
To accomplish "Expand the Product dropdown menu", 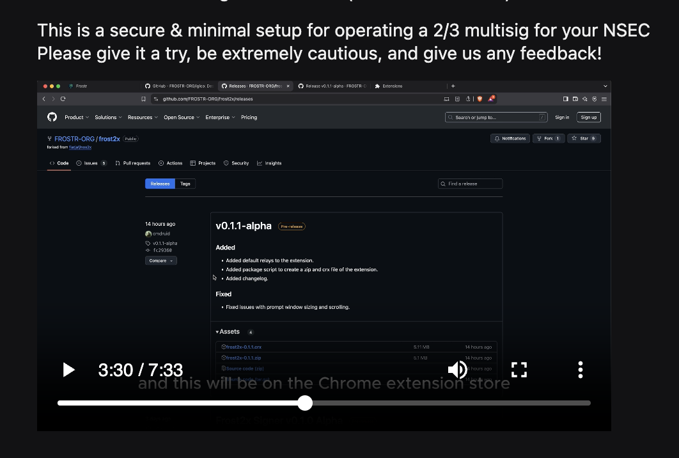I will pyautogui.click(x=77, y=118).
